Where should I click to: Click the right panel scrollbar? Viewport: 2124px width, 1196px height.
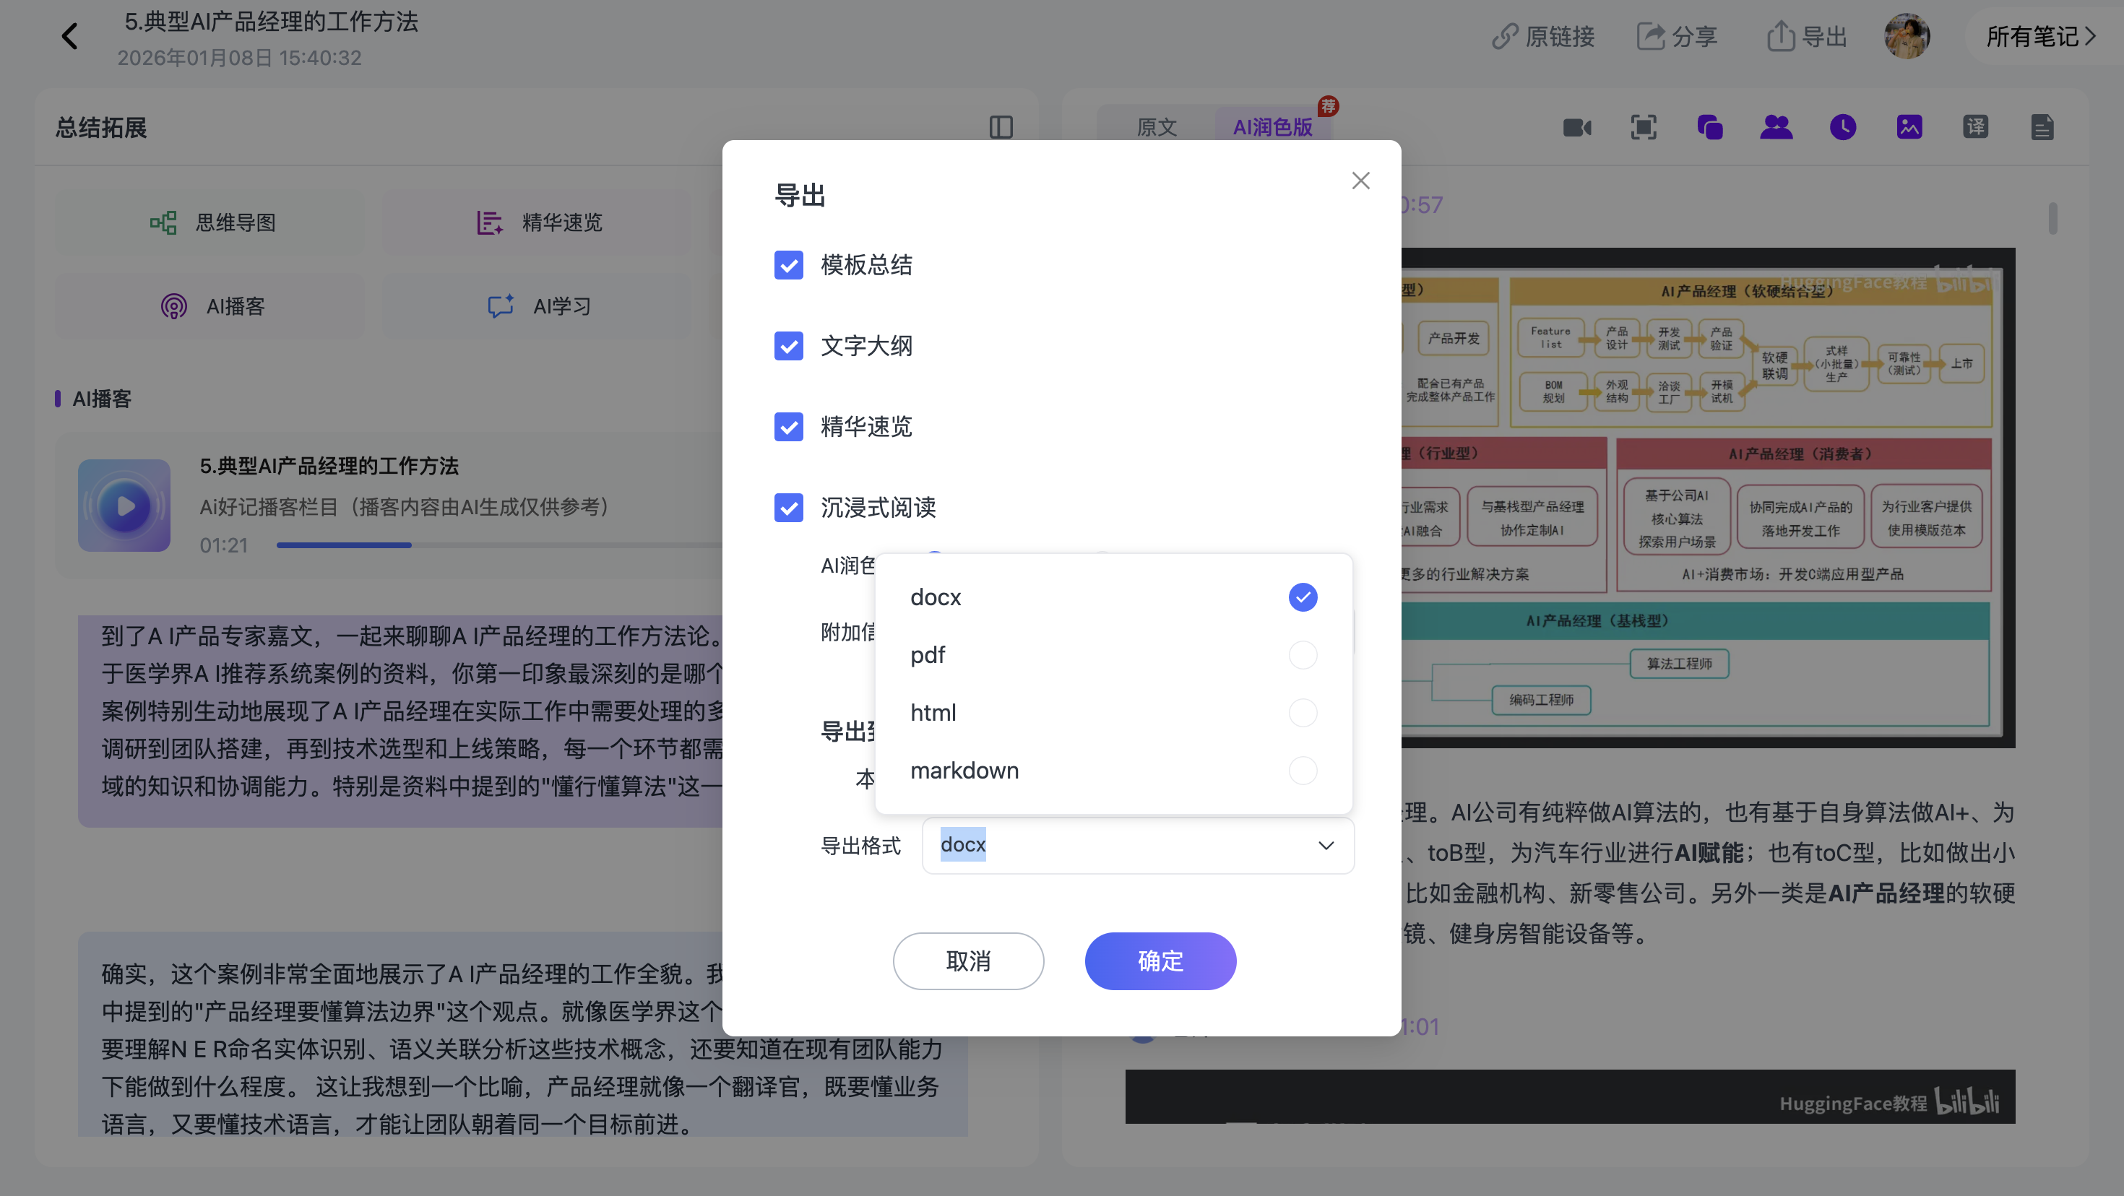(2052, 218)
